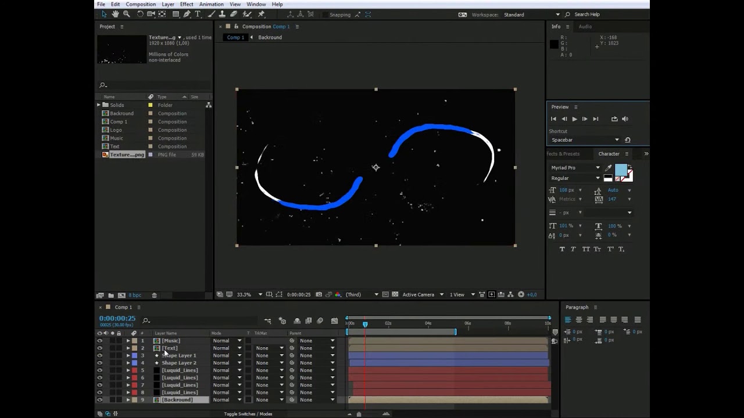Click the snapshot camera icon in viewer
The width and height of the screenshot is (744, 418).
click(320, 294)
